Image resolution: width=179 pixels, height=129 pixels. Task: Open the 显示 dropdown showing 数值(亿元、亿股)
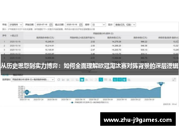pos(125,25)
